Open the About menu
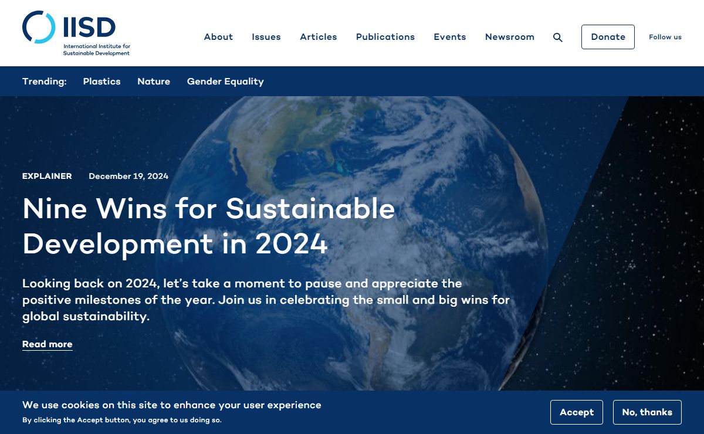This screenshot has height=434, width=704. tap(218, 37)
